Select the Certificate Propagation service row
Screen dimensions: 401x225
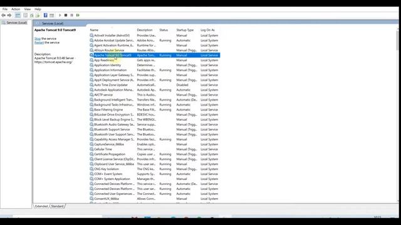pyautogui.click(x=155, y=154)
